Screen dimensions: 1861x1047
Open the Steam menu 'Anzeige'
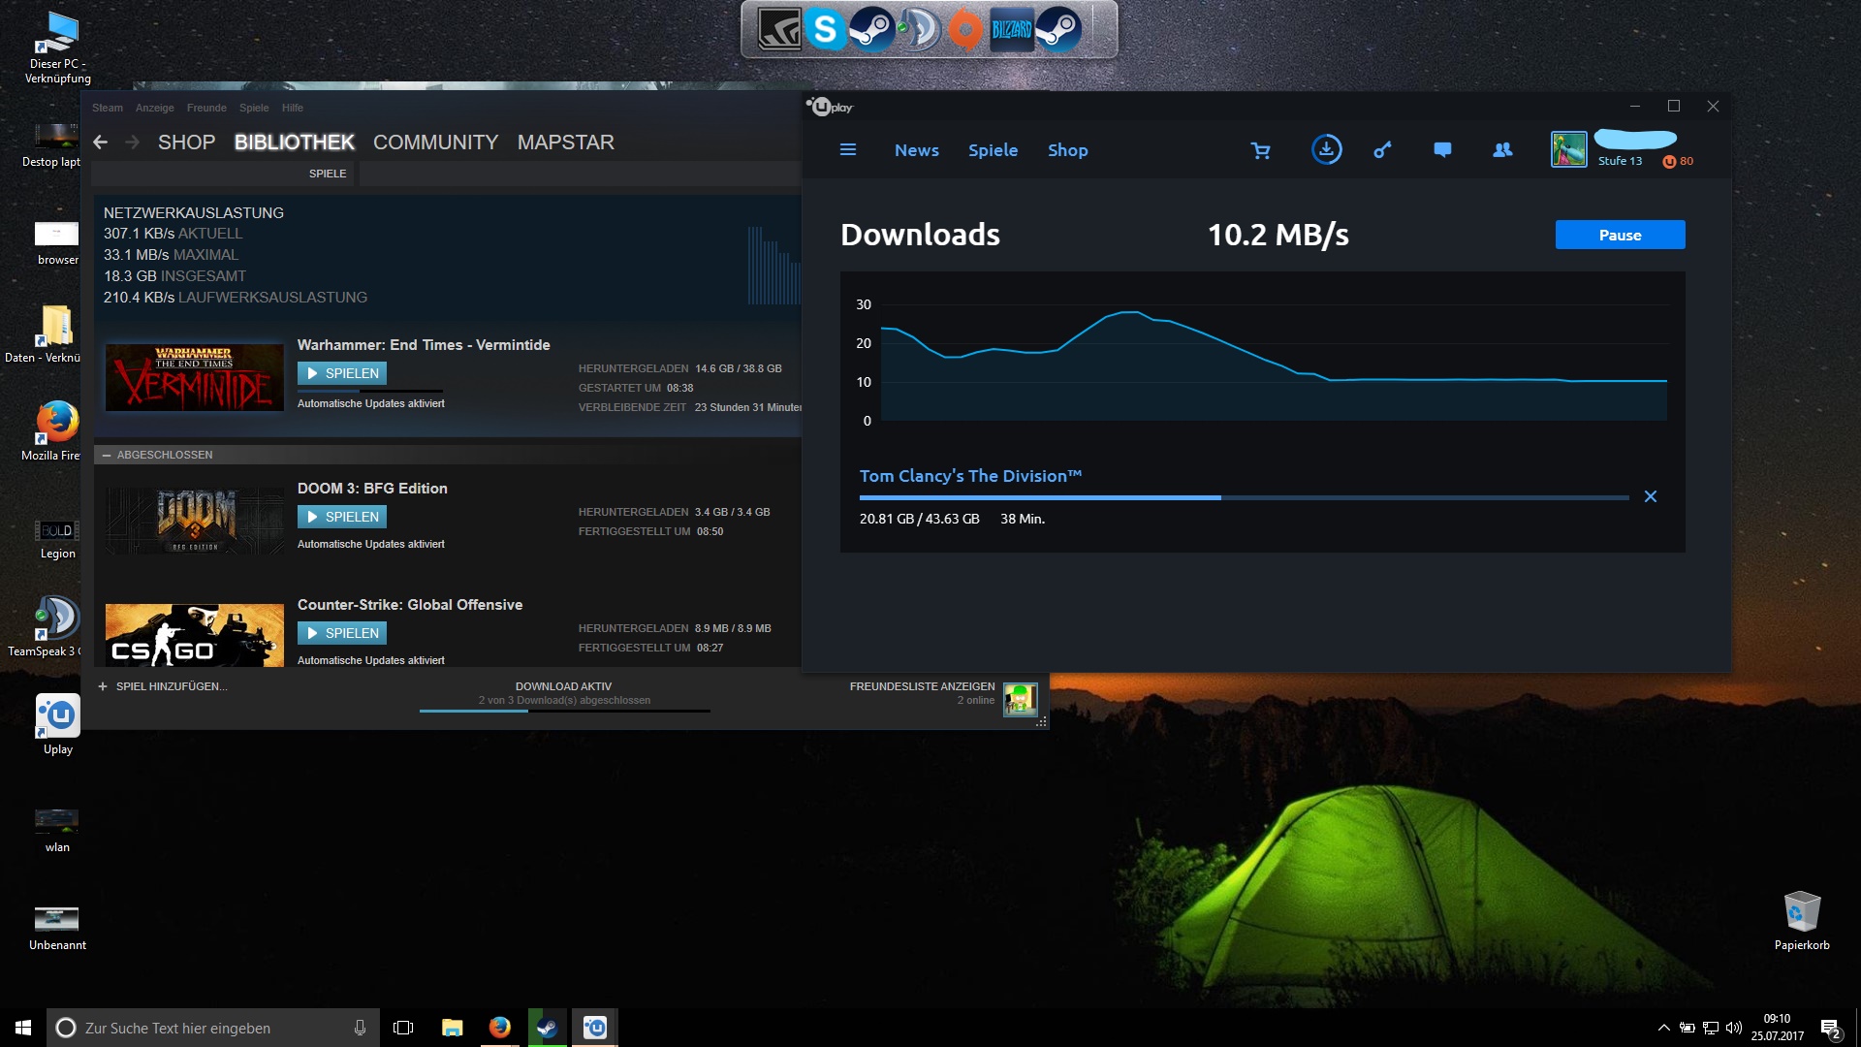(x=155, y=108)
